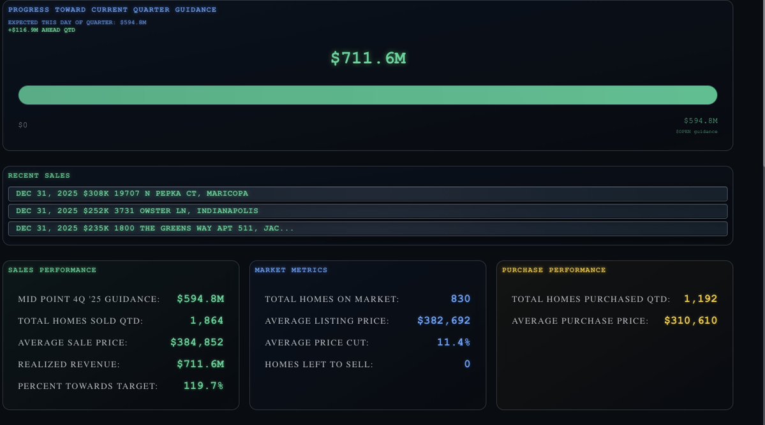Click the 11.4% price cut value

(454, 342)
